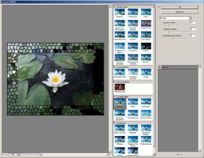Collapse the Текстура filter folder

(115, 97)
